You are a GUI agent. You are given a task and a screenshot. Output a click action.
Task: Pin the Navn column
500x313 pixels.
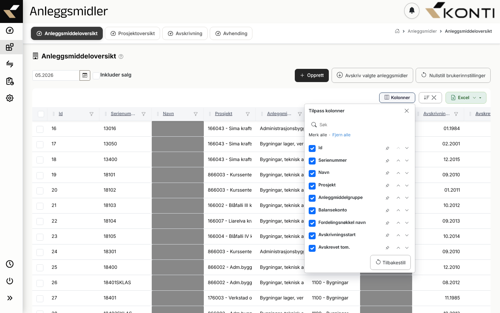[x=387, y=173]
